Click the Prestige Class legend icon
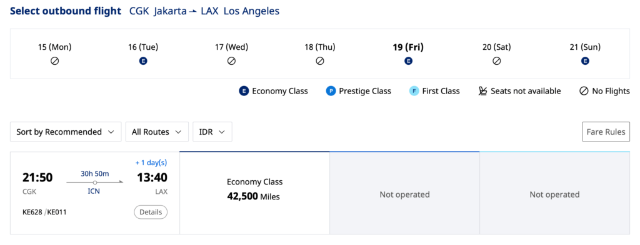 tap(331, 91)
